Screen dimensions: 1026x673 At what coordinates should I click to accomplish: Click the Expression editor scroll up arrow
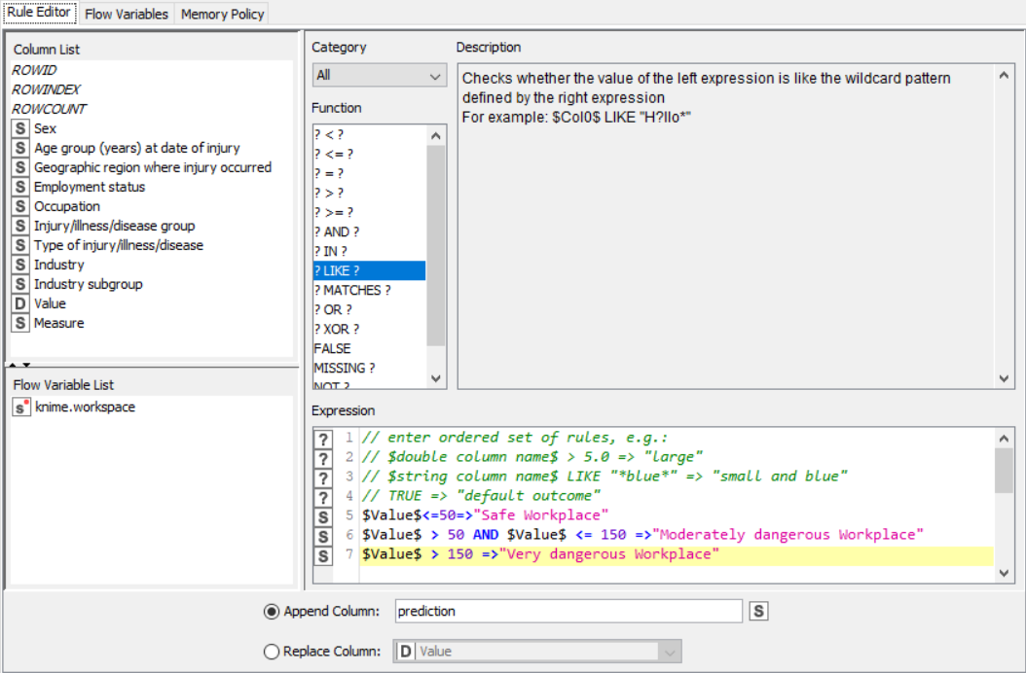click(x=1004, y=439)
